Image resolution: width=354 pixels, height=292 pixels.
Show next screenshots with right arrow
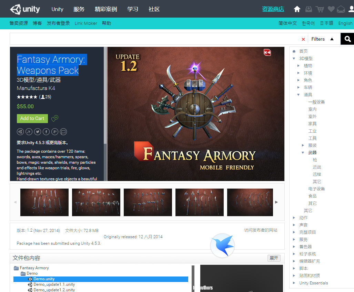pos(276,202)
